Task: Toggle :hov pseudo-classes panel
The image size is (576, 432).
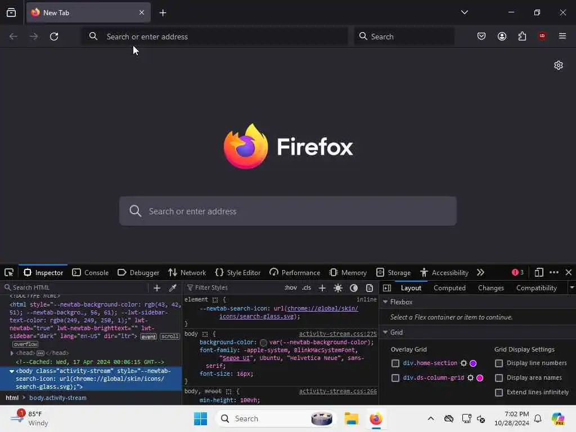Action: pos(291,287)
